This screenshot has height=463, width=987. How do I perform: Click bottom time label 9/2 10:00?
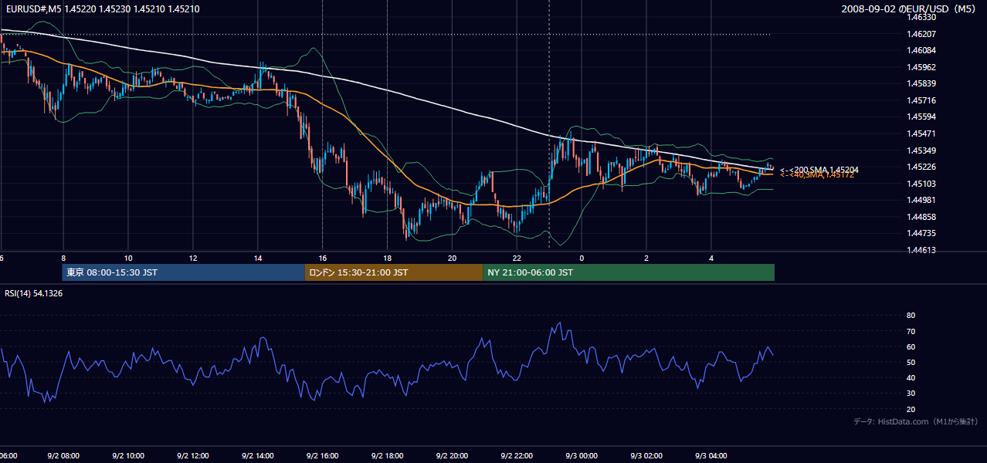pyautogui.click(x=128, y=456)
